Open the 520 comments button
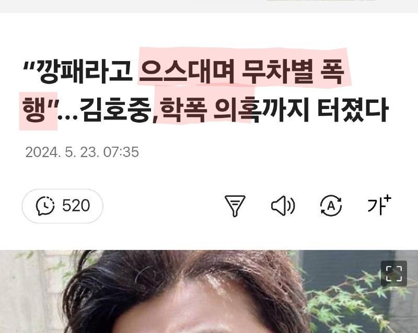Image resolution: width=418 pixels, height=333 pixels. 62,206
